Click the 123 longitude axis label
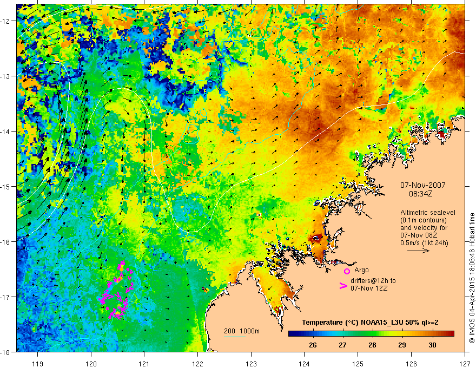476x368 pixels. (x=251, y=364)
